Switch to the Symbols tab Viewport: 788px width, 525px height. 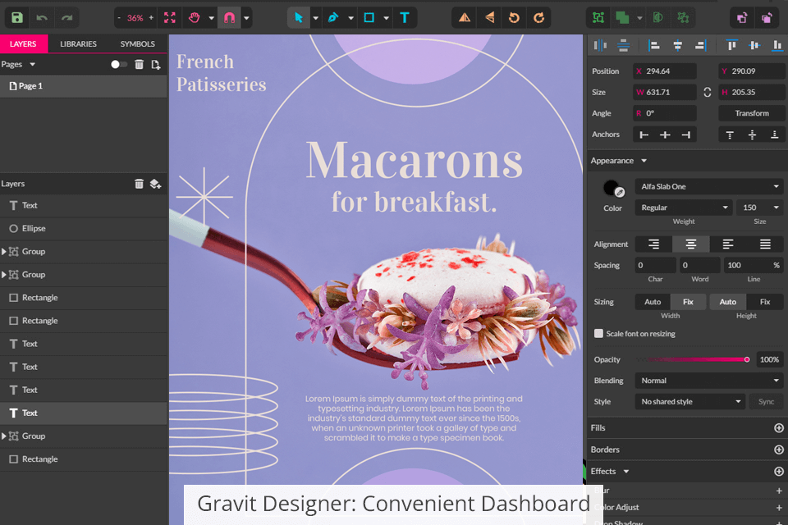[x=138, y=43]
